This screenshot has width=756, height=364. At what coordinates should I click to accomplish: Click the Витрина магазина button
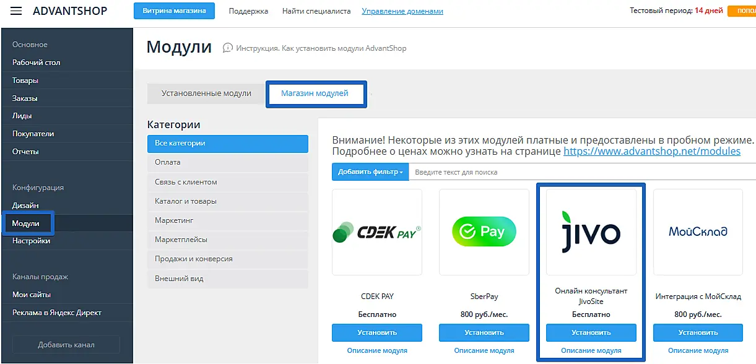pyautogui.click(x=174, y=11)
